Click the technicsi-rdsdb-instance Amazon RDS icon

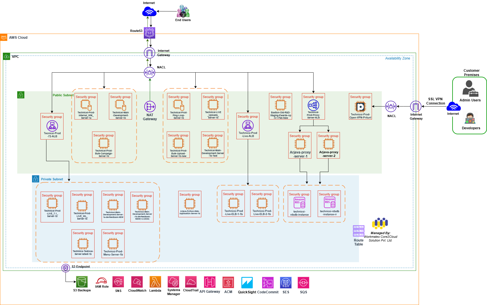click(299, 203)
